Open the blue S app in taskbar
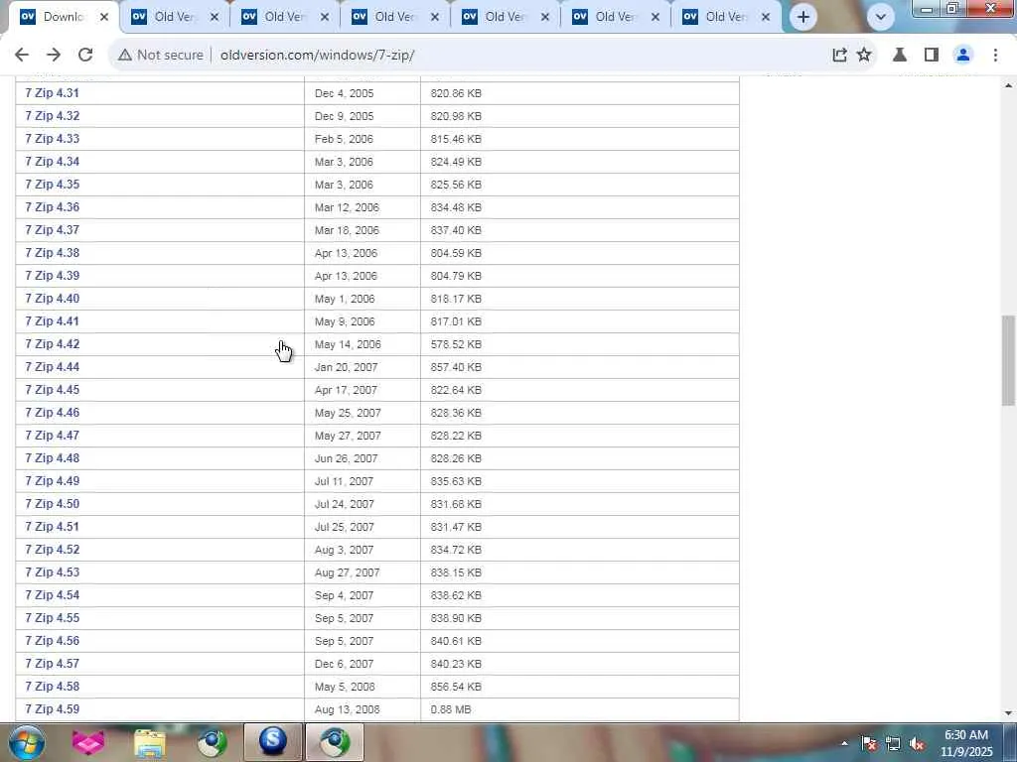Image resolution: width=1017 pixels, height=762 pixels. pos(273,742)
